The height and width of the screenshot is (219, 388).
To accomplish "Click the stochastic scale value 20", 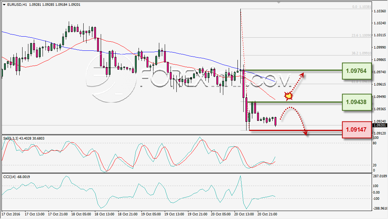I will (x=375, y=165).
